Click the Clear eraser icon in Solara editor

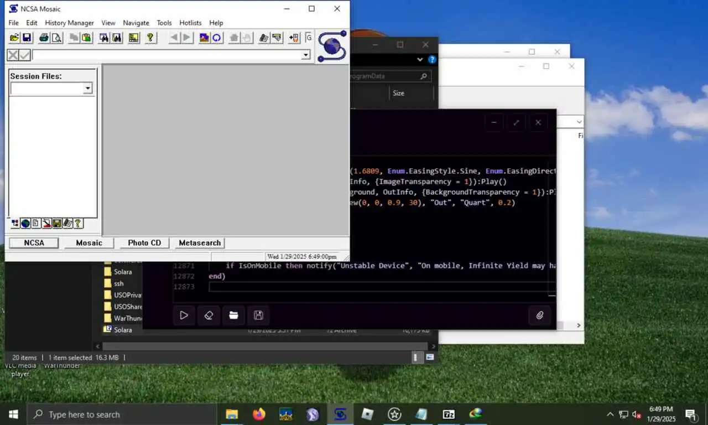[x=209, y=315]
